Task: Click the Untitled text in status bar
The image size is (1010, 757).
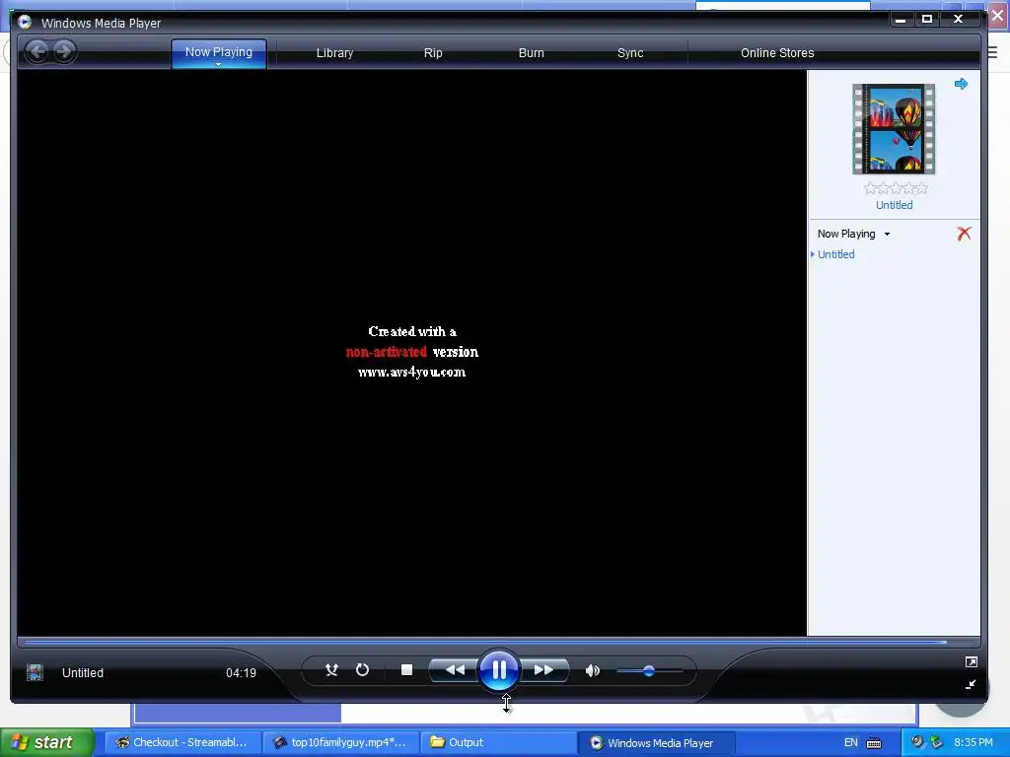Action: click(x=83, y=672)
